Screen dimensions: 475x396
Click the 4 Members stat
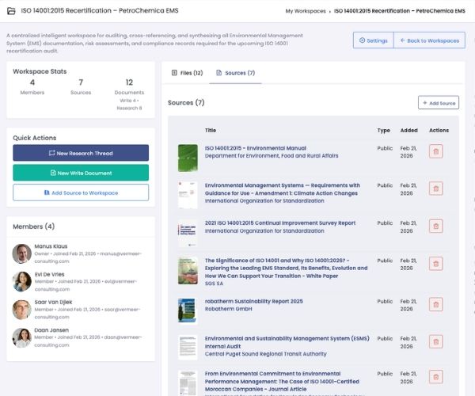[32, 87]
